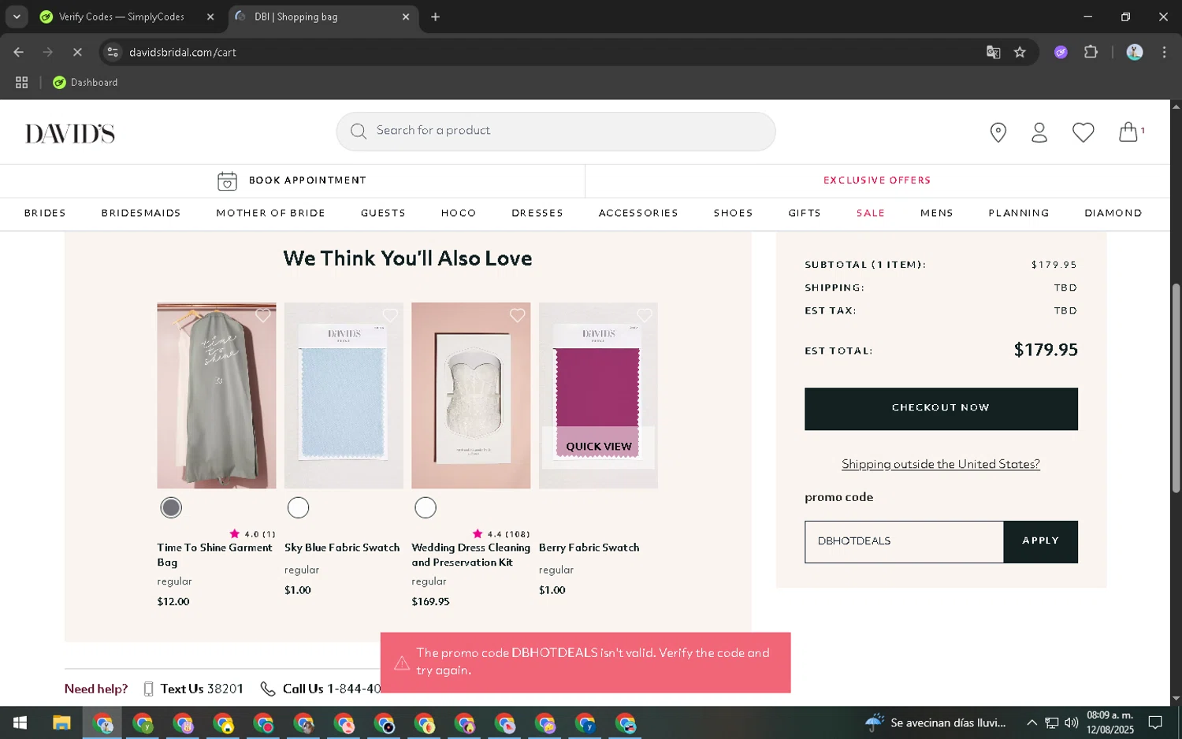The width and height of the screenshot is (1182, 739).
Task: Click the page vertical scrollbar
Action: click(x=1176, y=388)
